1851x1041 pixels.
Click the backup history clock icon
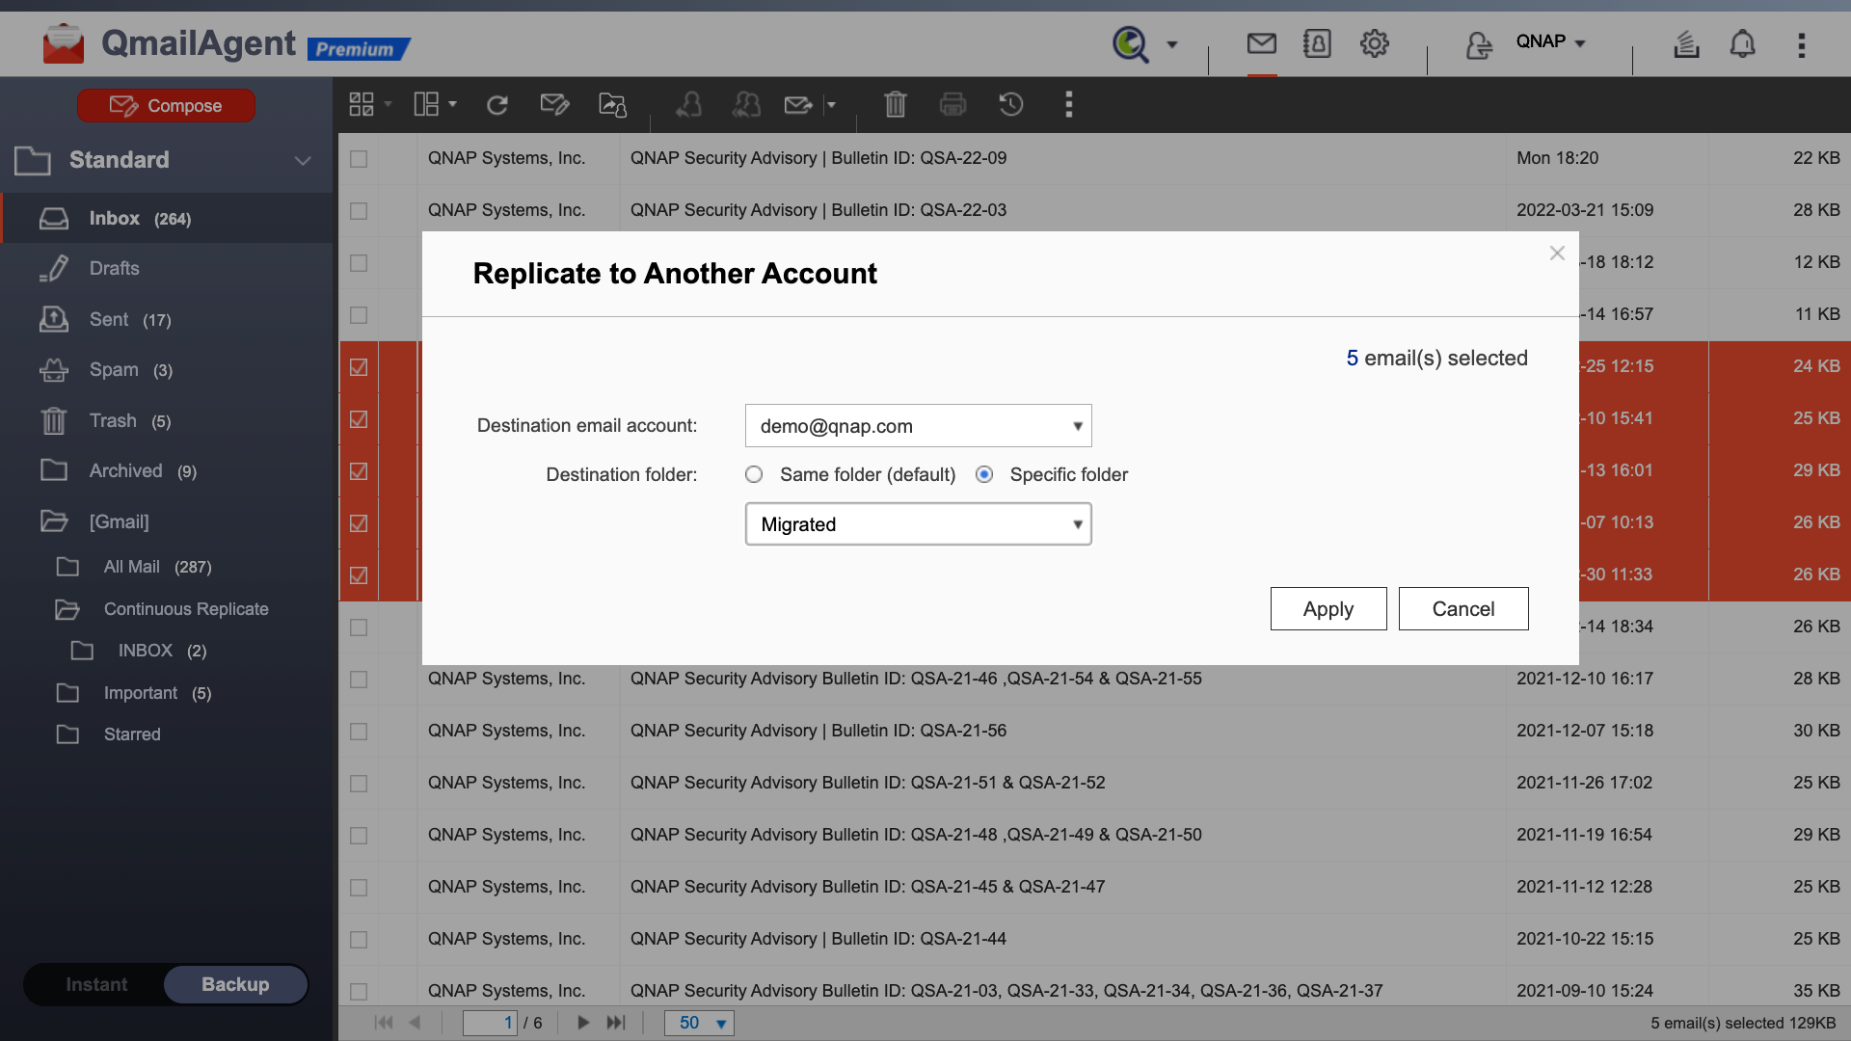[x=1010, y=104]
